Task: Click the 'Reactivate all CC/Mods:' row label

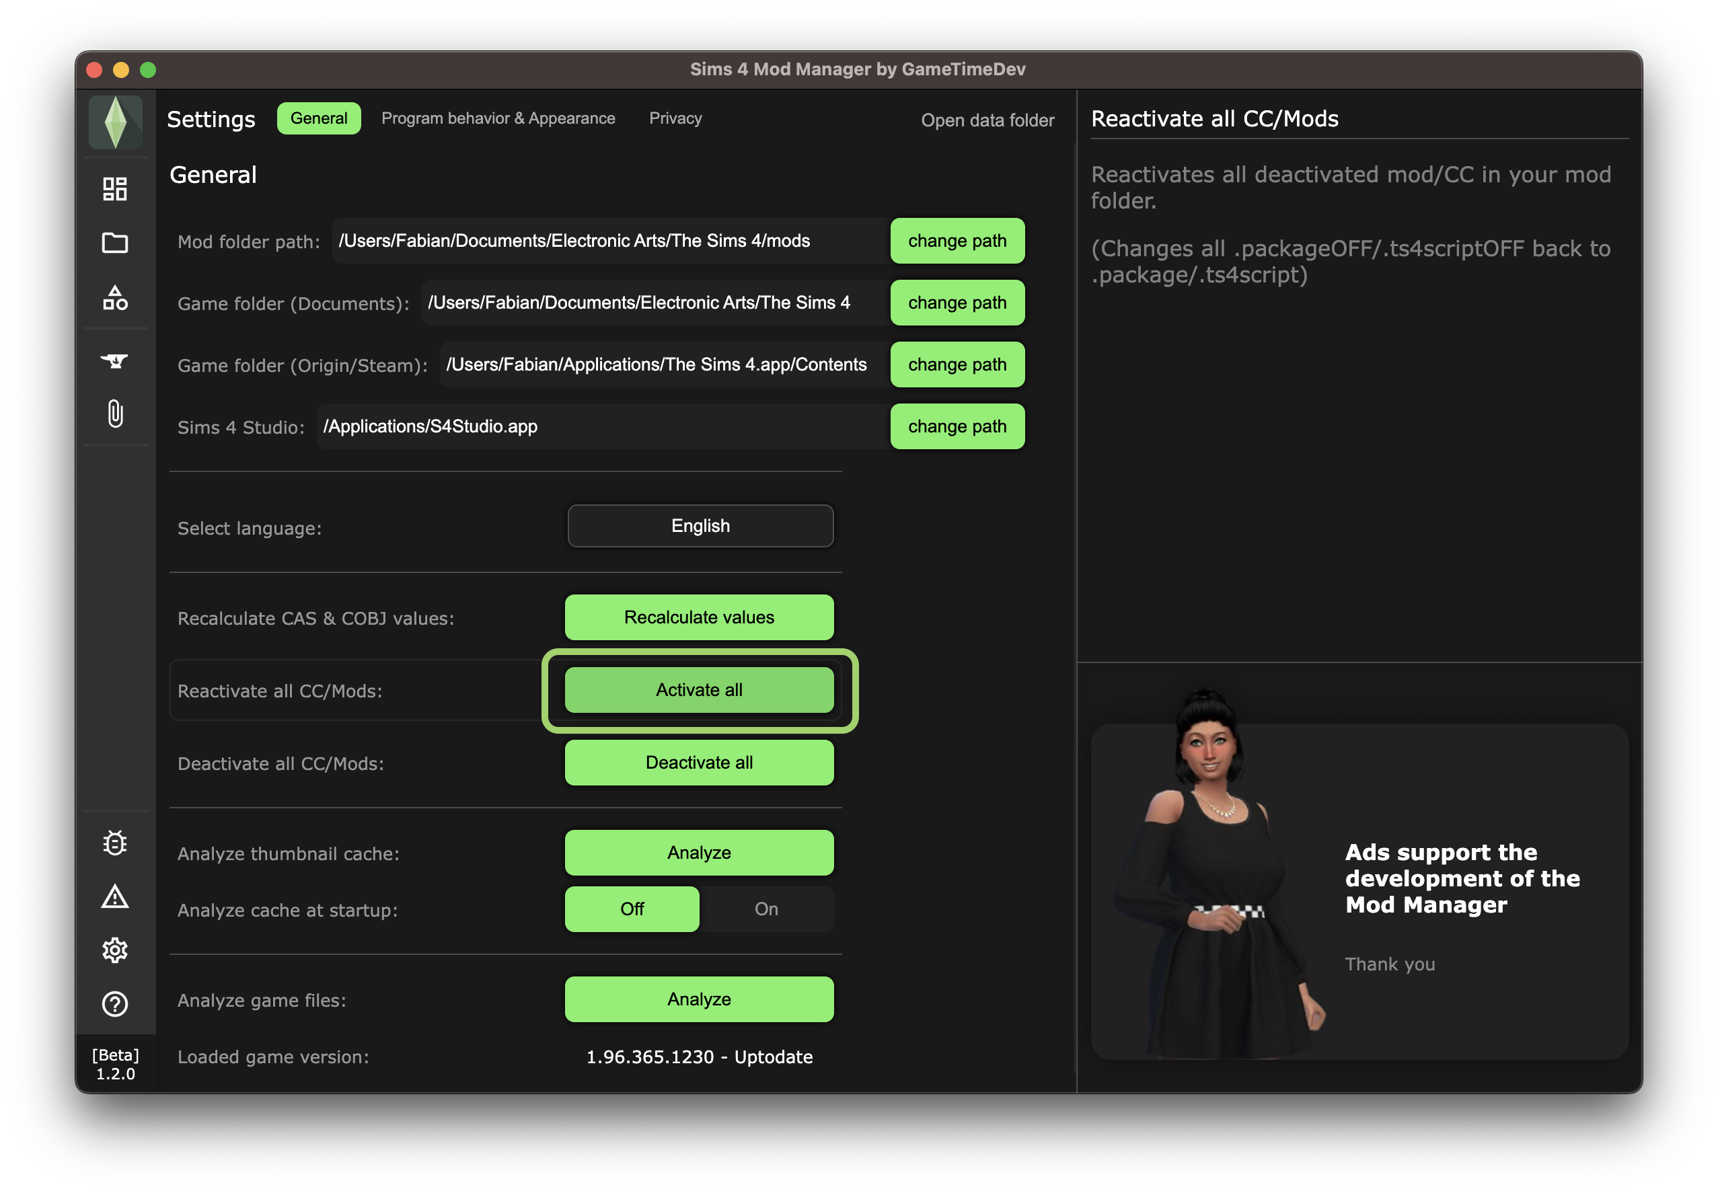Action: pyautogui.click(x=280, y=691)
